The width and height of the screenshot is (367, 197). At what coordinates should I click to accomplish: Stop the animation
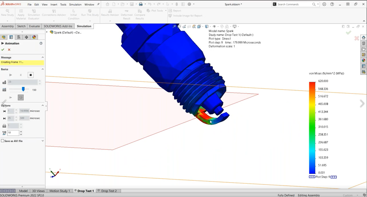[31, 75]
